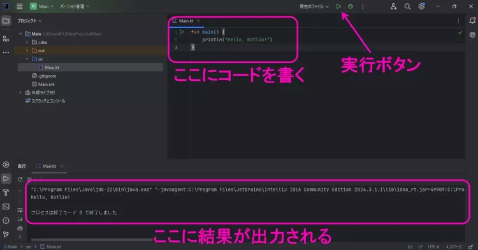Open the Problems tool window
This screenshot has width=478, height=250.
tap(6, 221)
